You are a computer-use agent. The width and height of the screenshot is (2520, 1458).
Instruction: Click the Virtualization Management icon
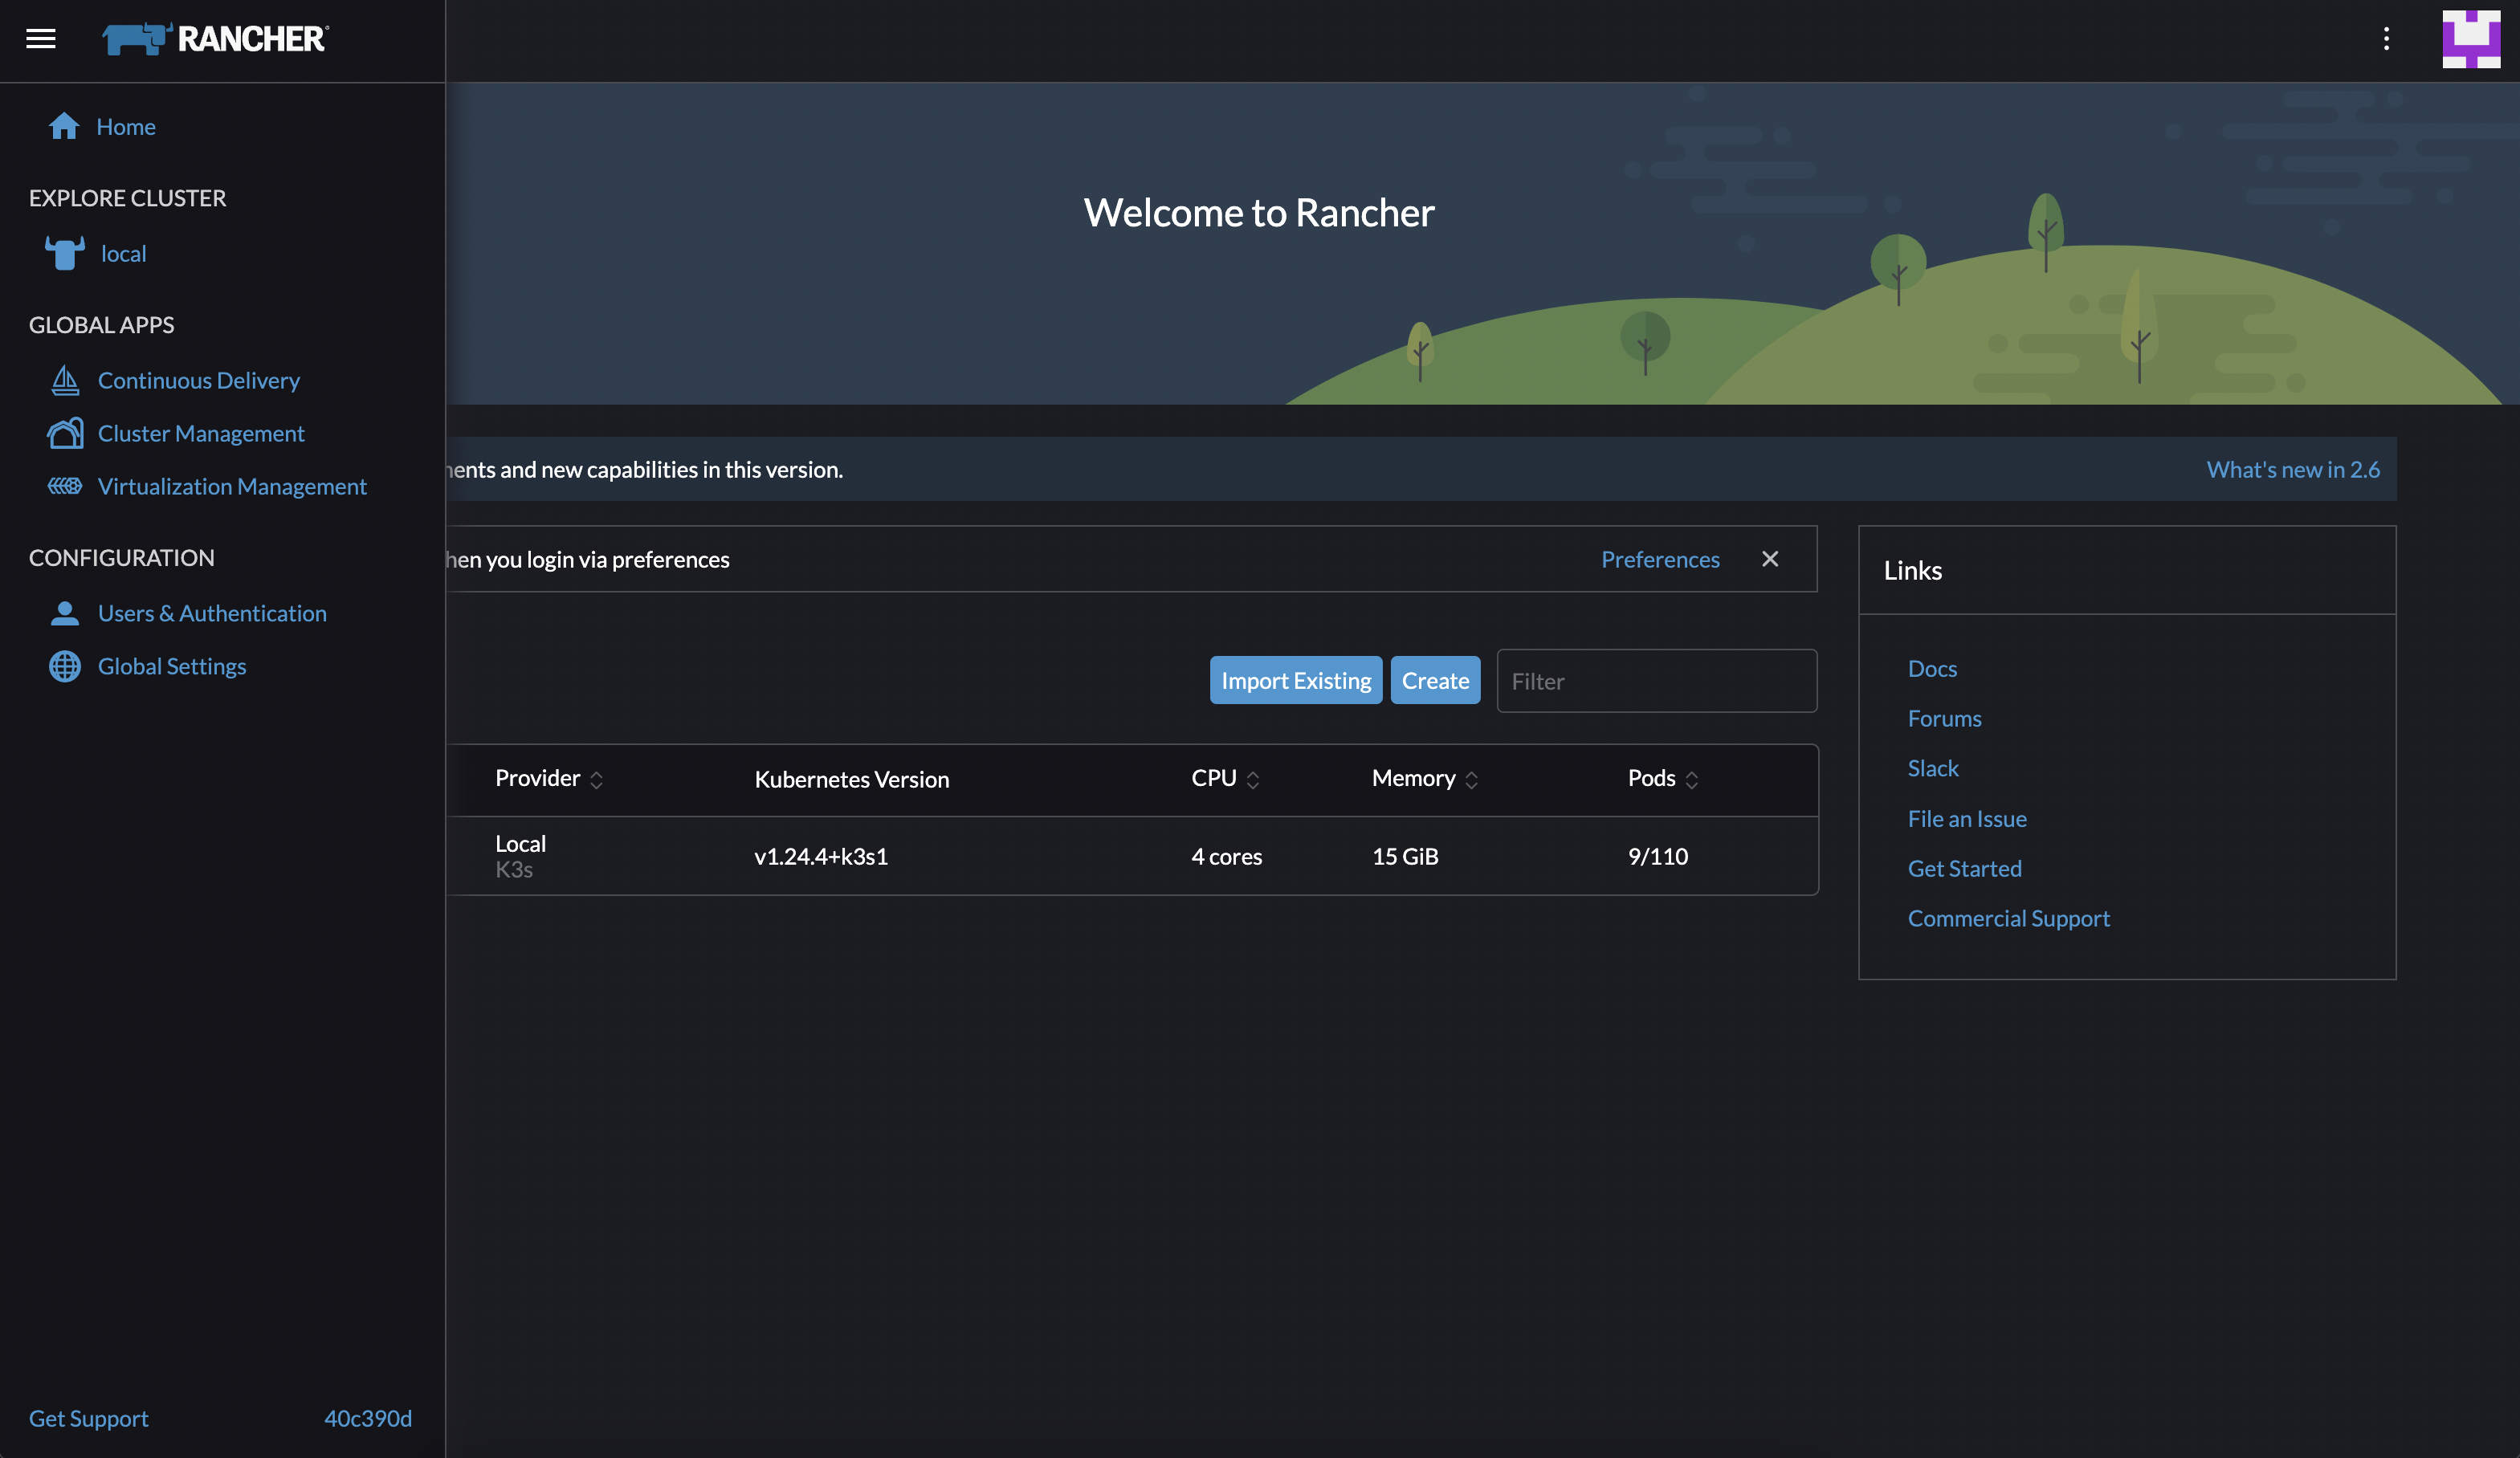[65, 486]
